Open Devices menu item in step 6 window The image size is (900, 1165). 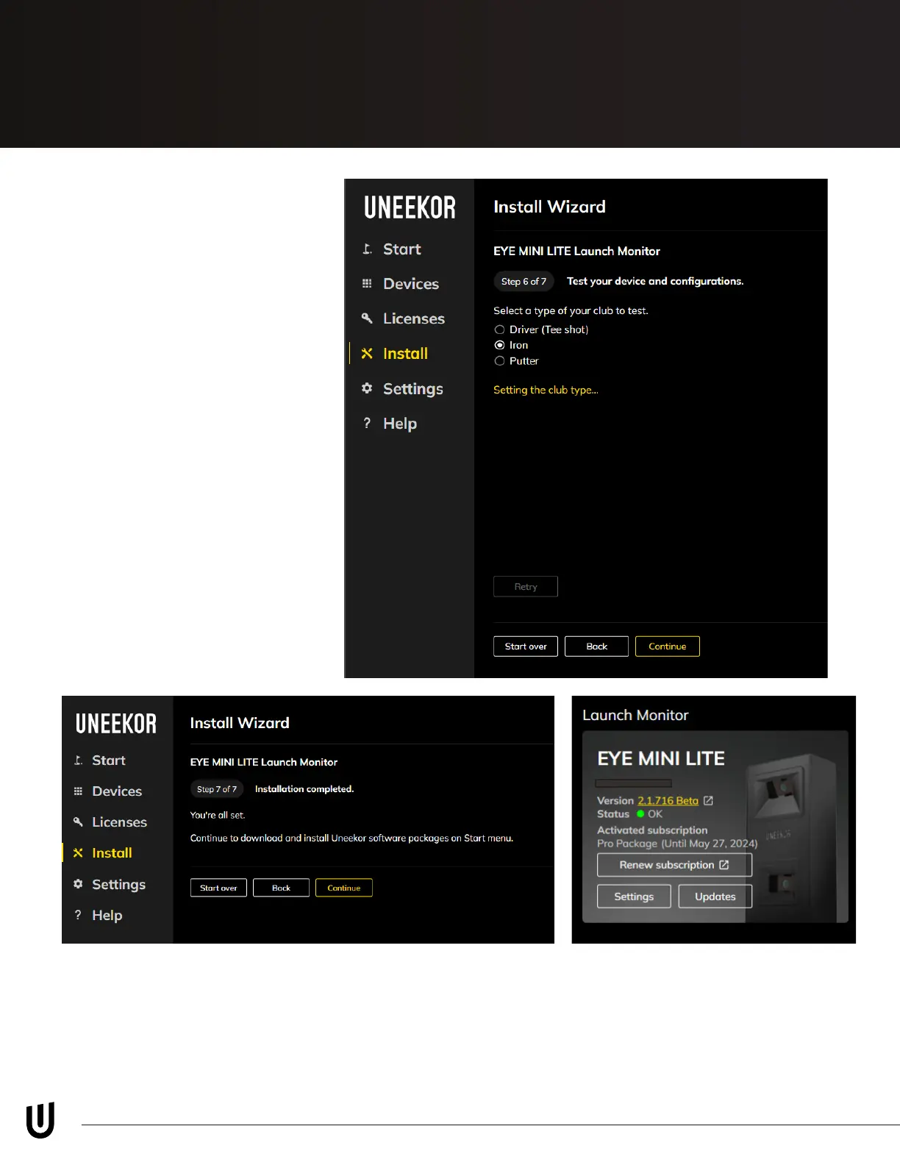411,284
